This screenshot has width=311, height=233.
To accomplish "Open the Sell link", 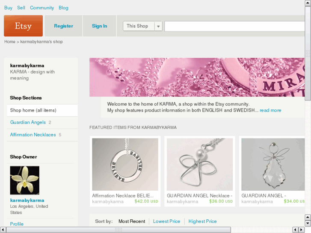I will click(21, 8).
